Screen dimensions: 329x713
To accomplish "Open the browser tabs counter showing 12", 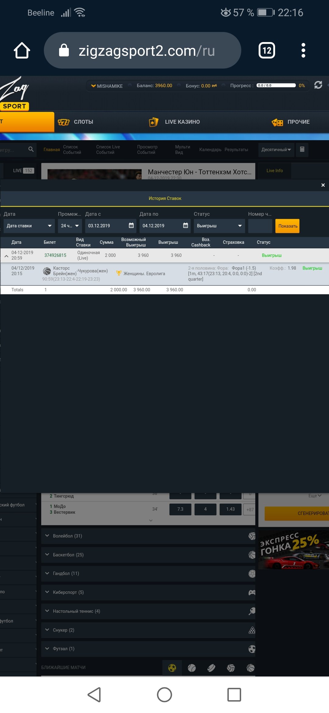I will (267, 50).
